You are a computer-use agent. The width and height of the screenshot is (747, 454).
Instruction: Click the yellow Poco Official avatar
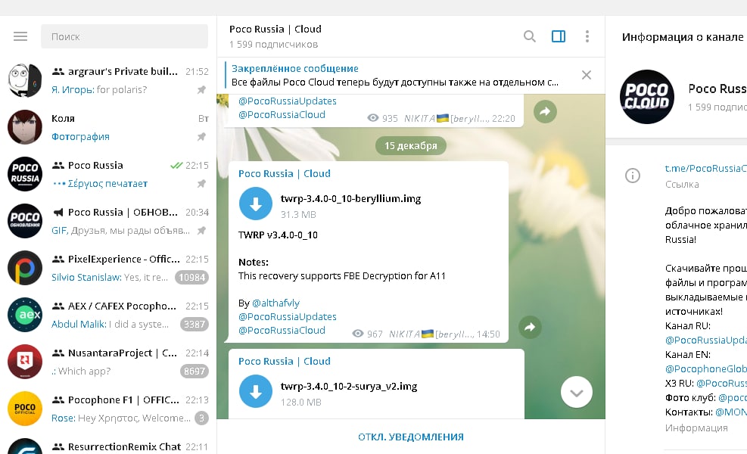tap(25, 409)
